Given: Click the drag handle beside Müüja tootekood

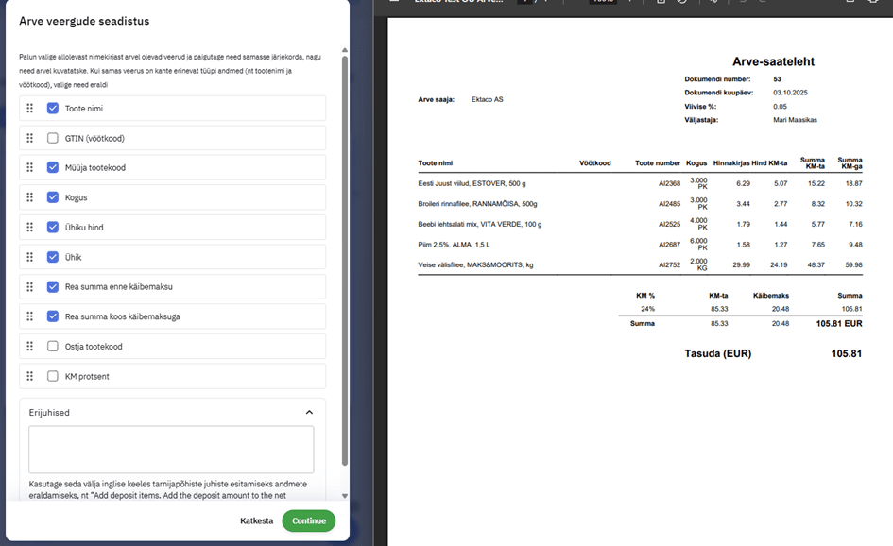Looking at the screenshot, I should tap(29, 168).
